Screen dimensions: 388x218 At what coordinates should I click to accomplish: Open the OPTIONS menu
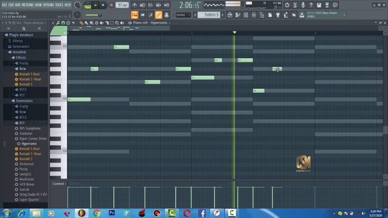click(48, 5)
